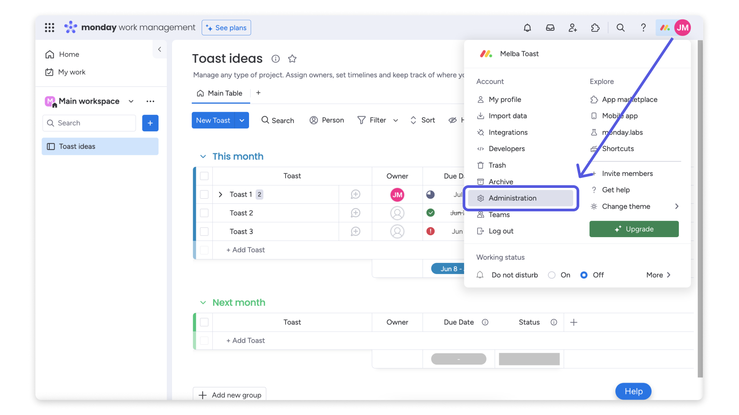Open the nine-dot apps switcher
The height and width of the screenshot is (415, 739).
[50, 28]
